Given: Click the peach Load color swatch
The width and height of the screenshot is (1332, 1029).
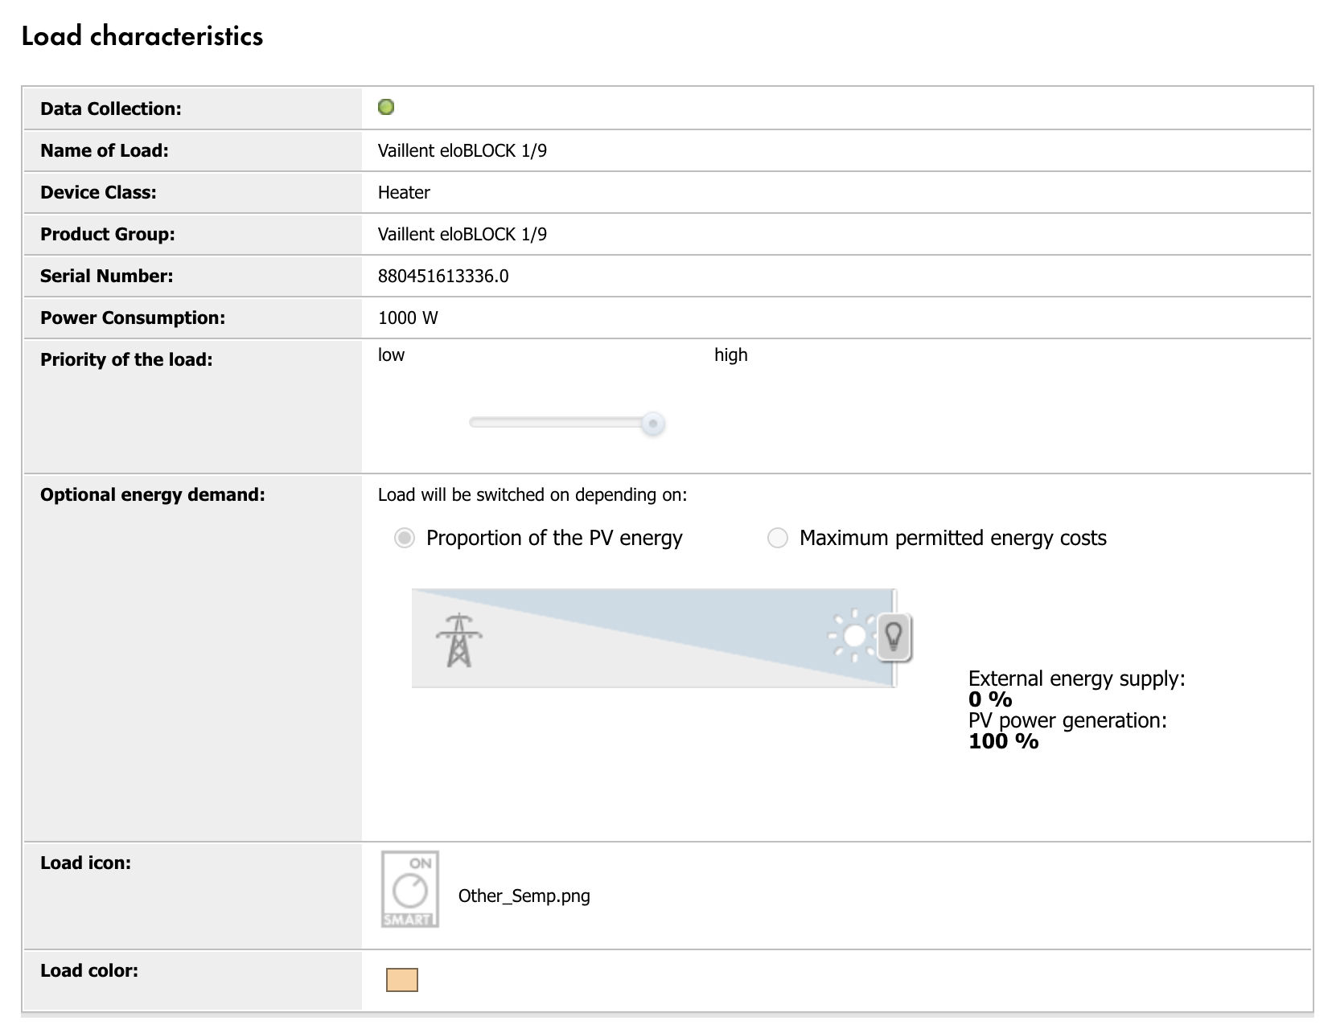Looking at the screenshot, I should pyautogui.click(x=402, y=980).
